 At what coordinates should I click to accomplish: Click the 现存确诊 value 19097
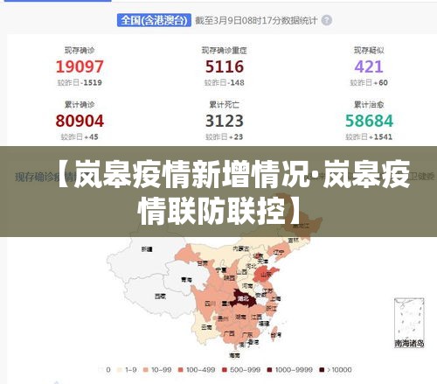click(80, 66)
